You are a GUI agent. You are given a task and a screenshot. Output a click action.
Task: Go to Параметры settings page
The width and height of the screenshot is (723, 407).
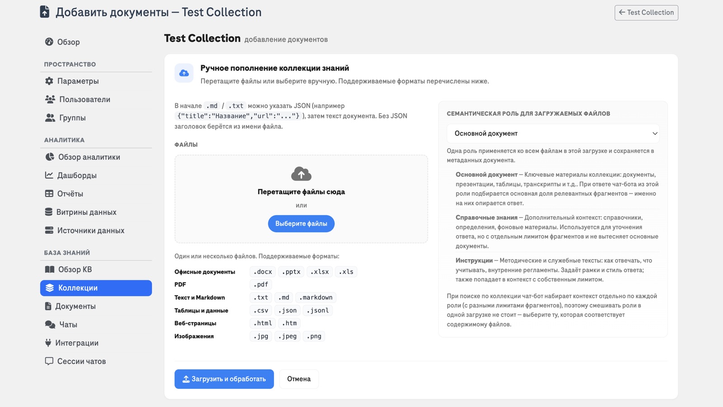coord(96,81)
